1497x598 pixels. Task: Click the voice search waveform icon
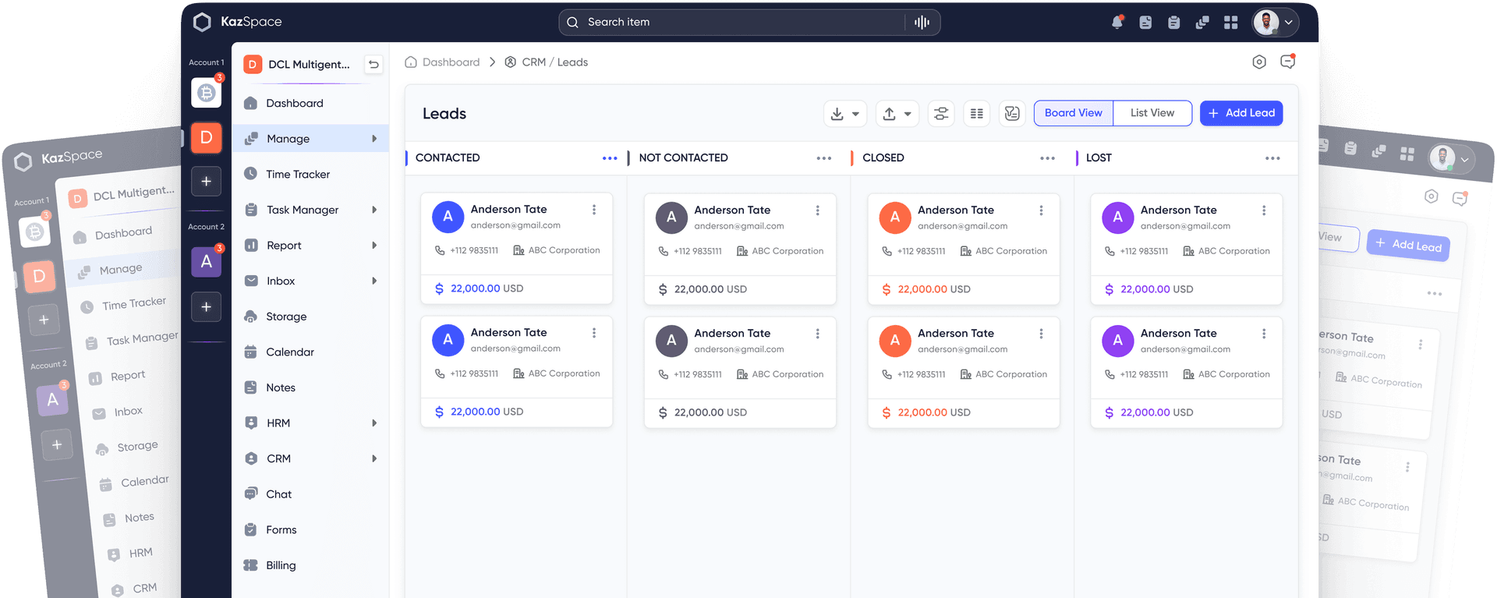pyautogui.click(x=922, y=22)
